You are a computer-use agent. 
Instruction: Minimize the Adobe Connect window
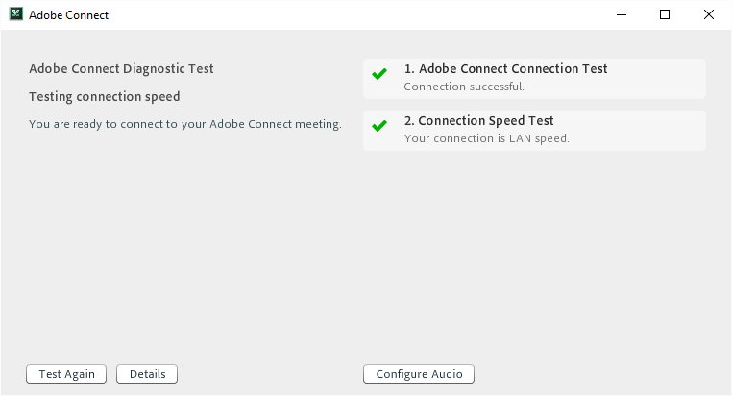(621, 14)
